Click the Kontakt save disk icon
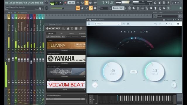The width and height of the screenshot is (187, 105). click(68, 29)
